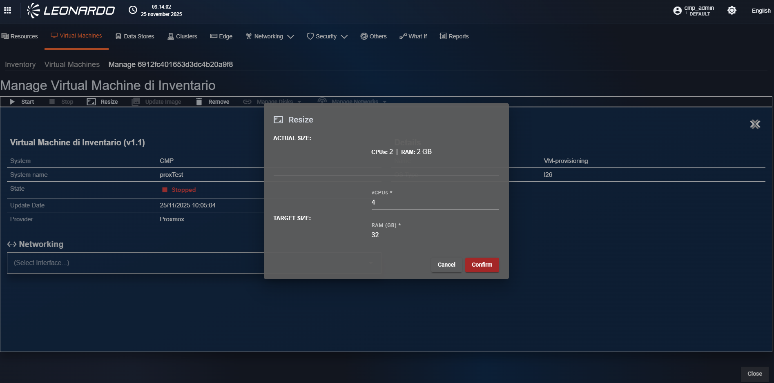This screenshot has width=774, height=383.
Task: Open the apps grid menu icon
Action: point(7,10)
